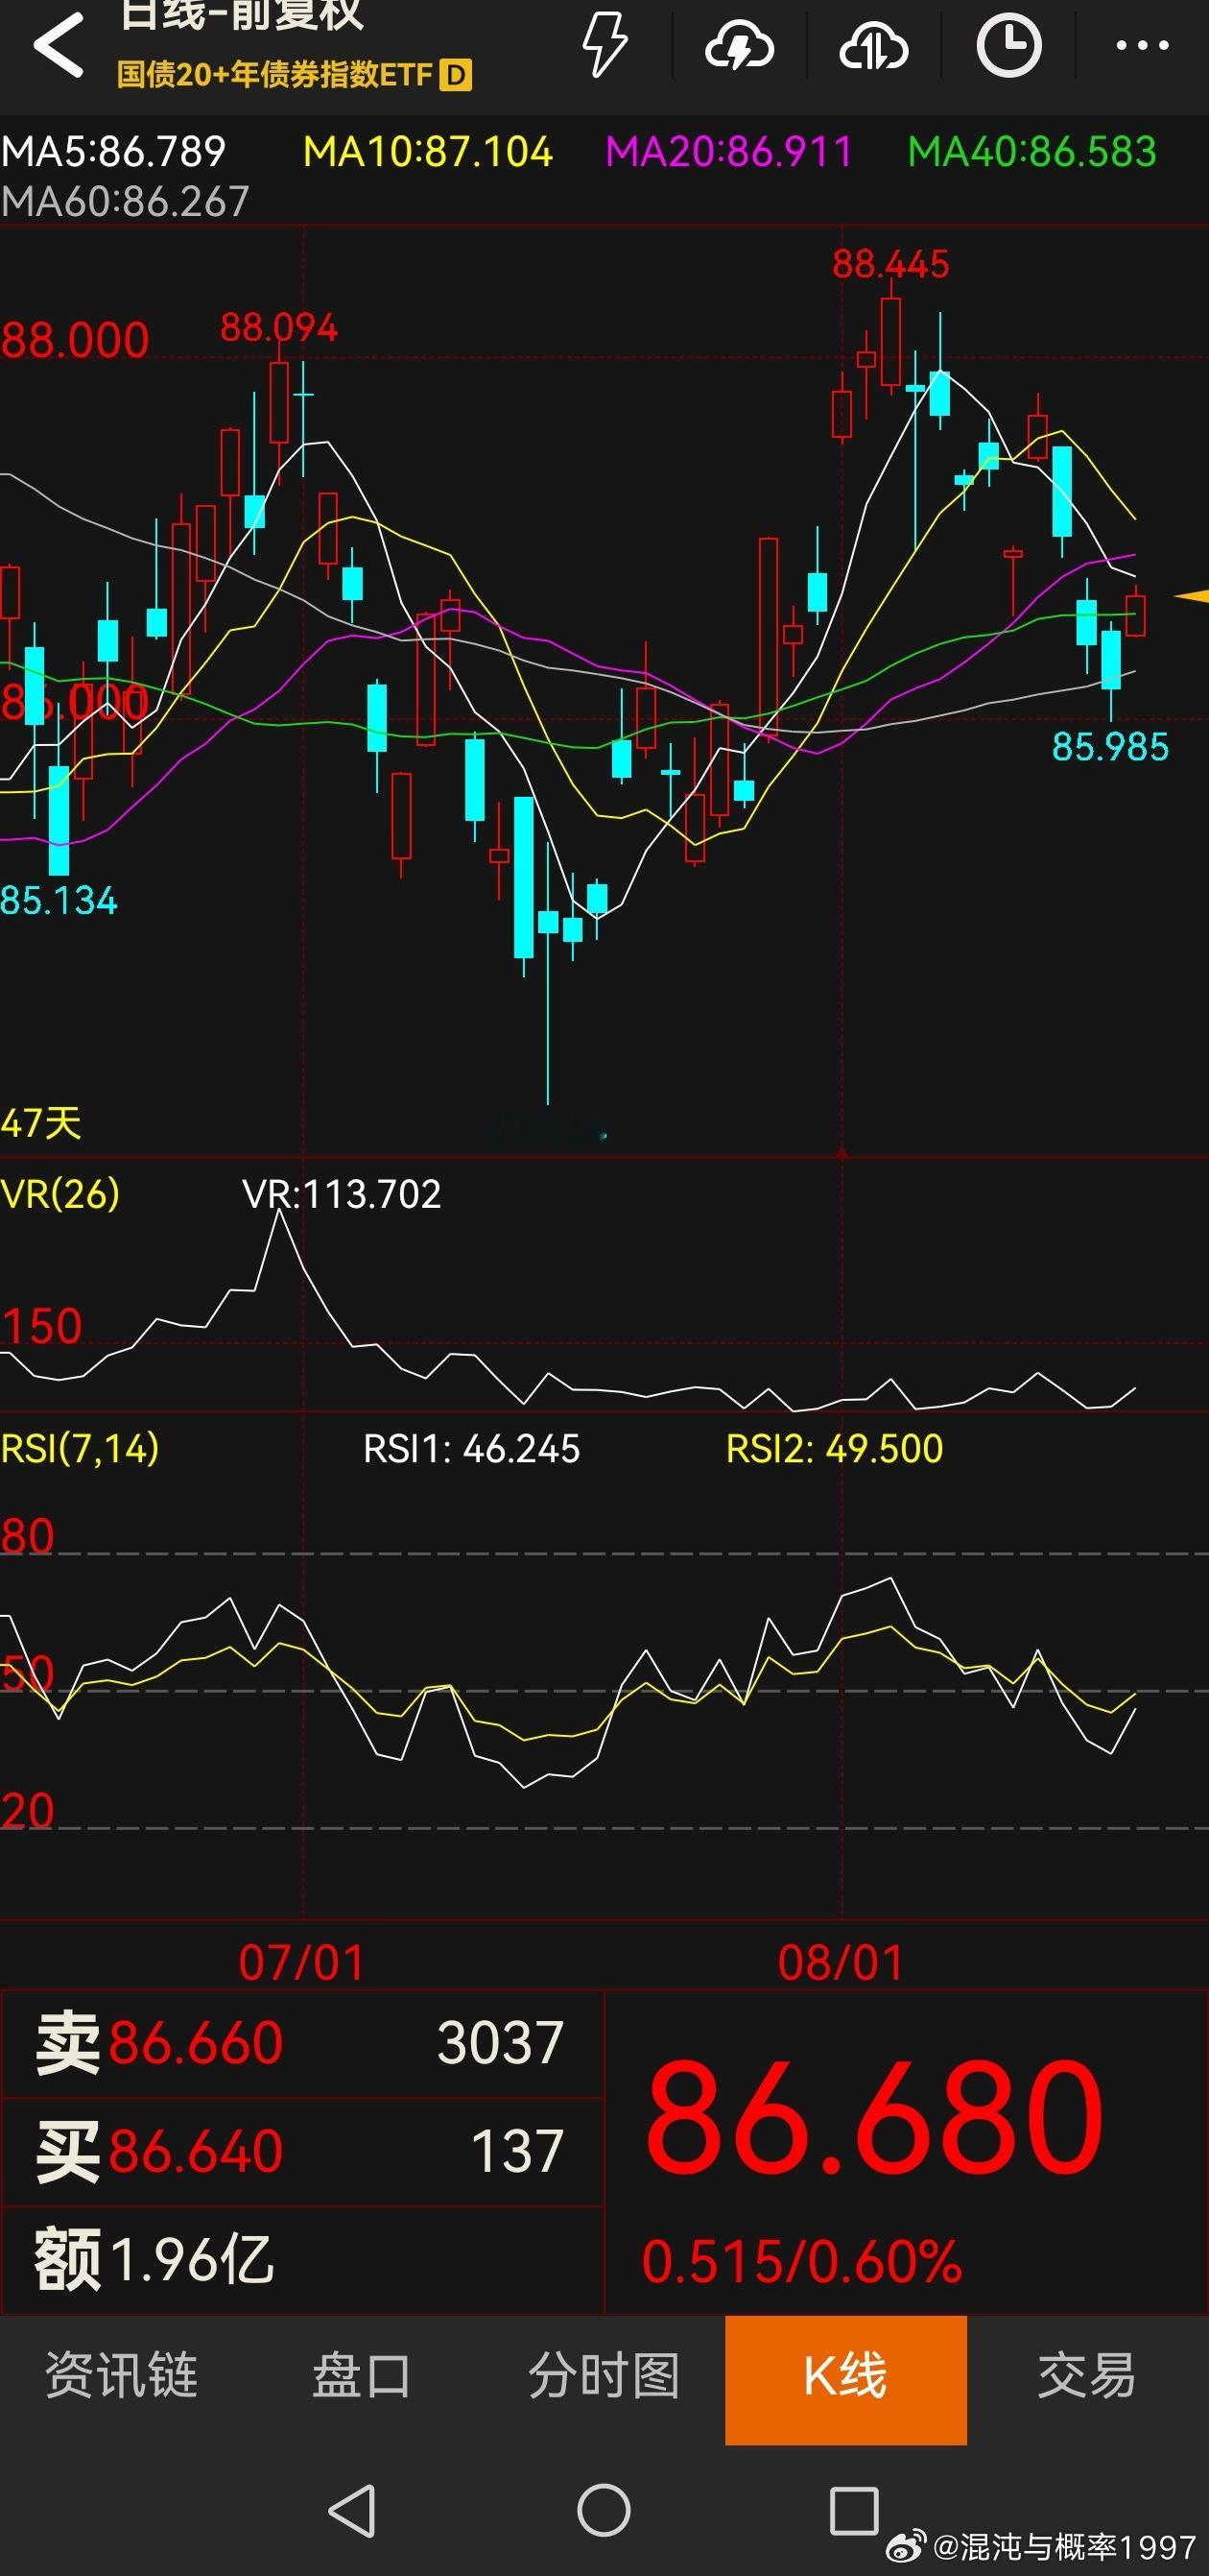Image resolution: width=1209 pixels, height=2576 pixels.
Task: Tap the 88.445 high price marker
Action: pos(890,264)
